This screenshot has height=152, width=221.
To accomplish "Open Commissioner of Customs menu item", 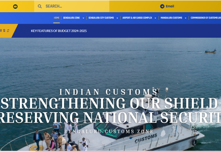I will (206, 18).
